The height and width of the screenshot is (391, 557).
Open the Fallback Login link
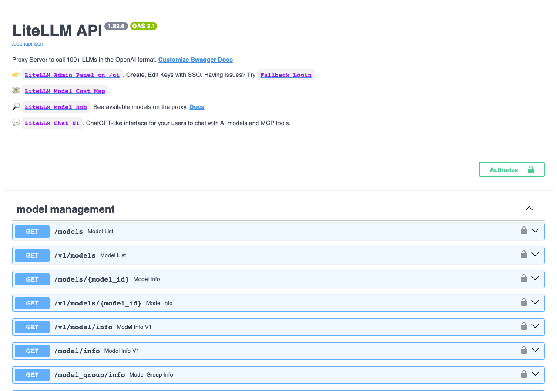tap(286, 75)
